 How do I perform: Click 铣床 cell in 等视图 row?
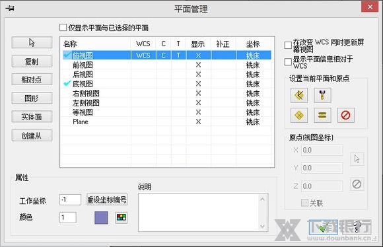tap(253, 112)
